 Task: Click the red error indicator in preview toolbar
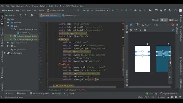pos(172,25)
